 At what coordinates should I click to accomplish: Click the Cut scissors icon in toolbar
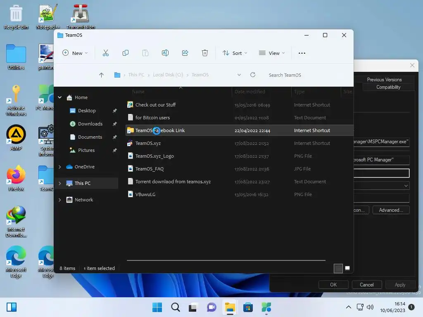pos(105,53)
